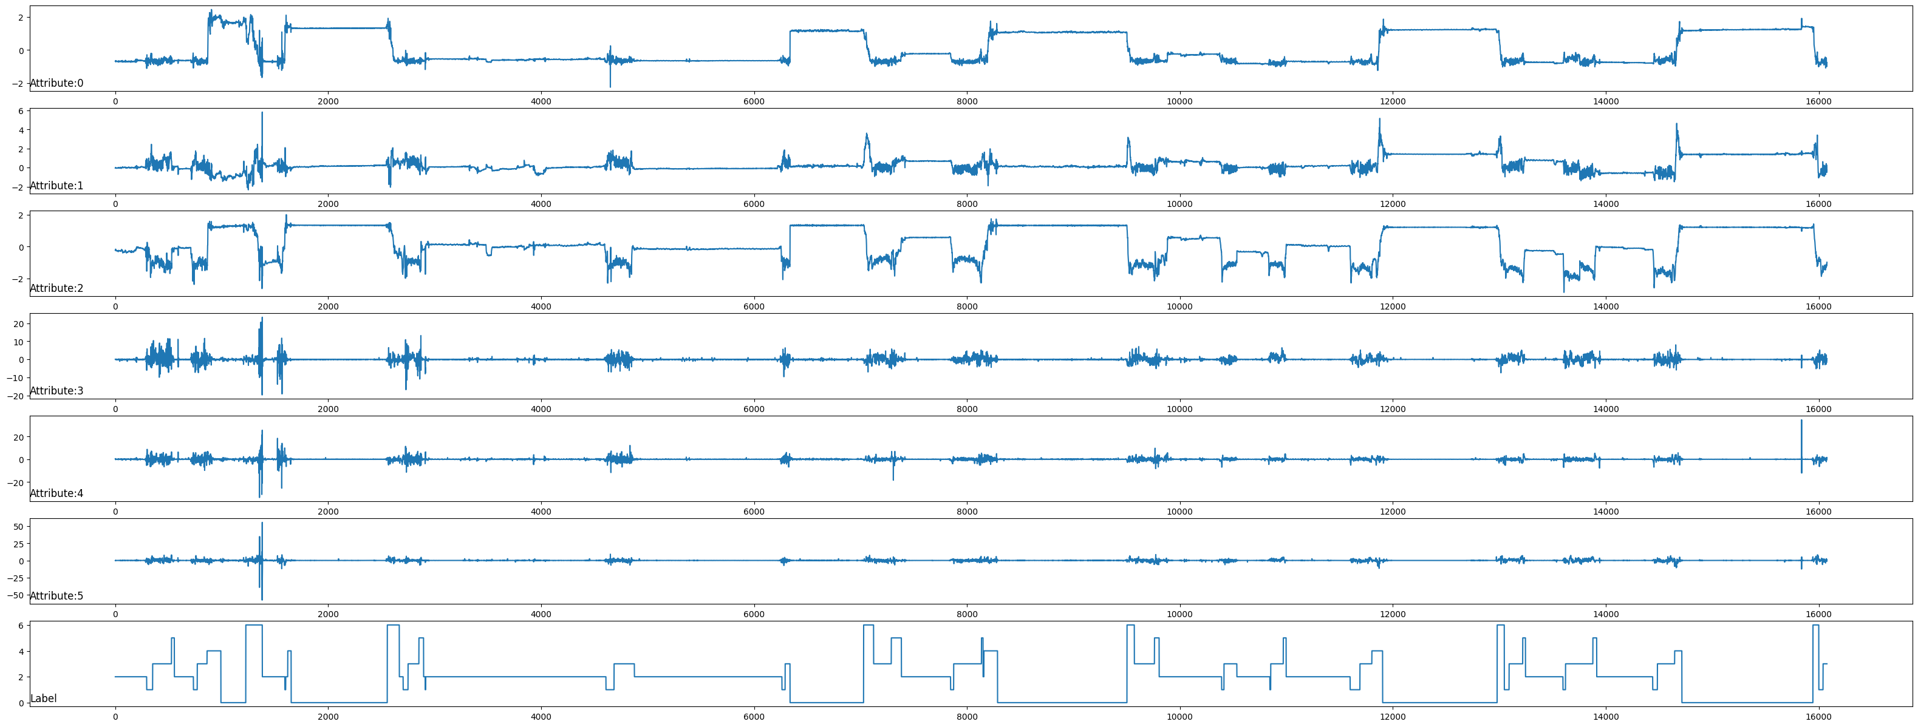Click the "Attribute:3" plot label

56,391
